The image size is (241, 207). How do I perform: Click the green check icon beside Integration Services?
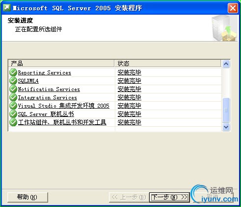click(13, 97)
